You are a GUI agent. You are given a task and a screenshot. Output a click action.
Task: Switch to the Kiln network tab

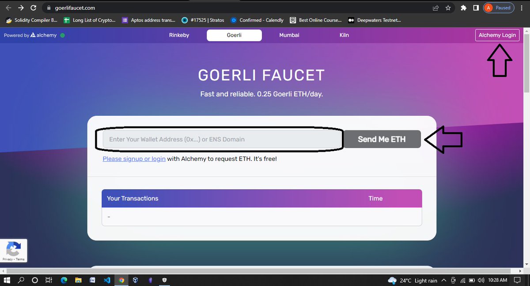point(344,35)
